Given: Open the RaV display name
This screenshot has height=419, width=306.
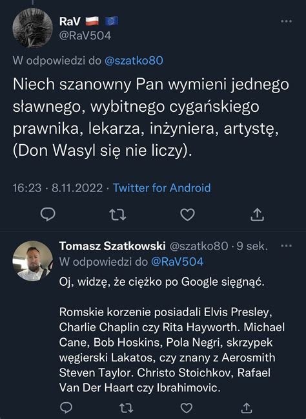Looking at the screenshot, I should coord(70,21).
